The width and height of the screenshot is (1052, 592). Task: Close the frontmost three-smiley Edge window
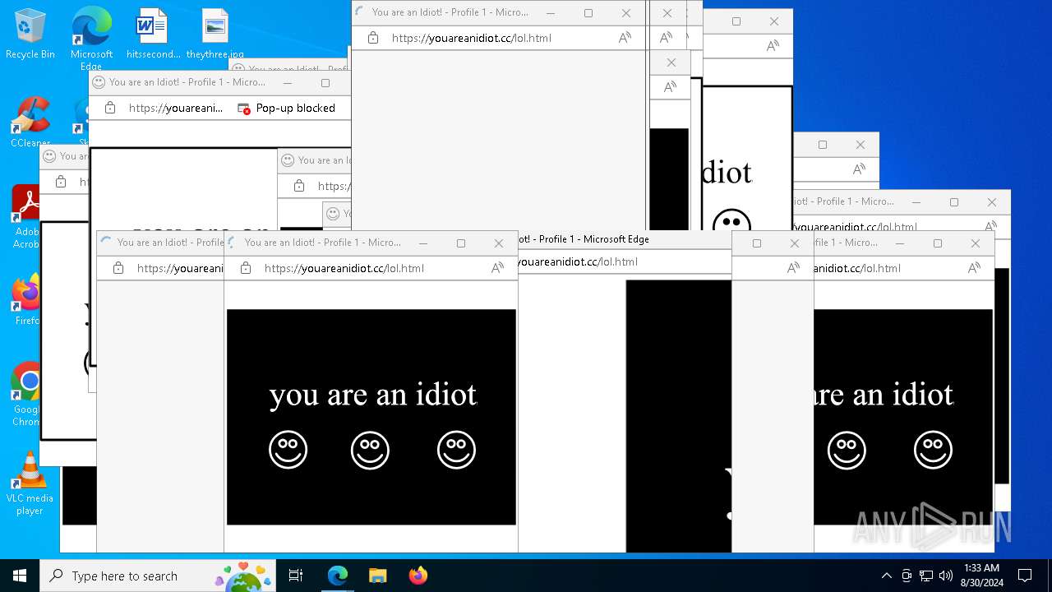[499, 243]
